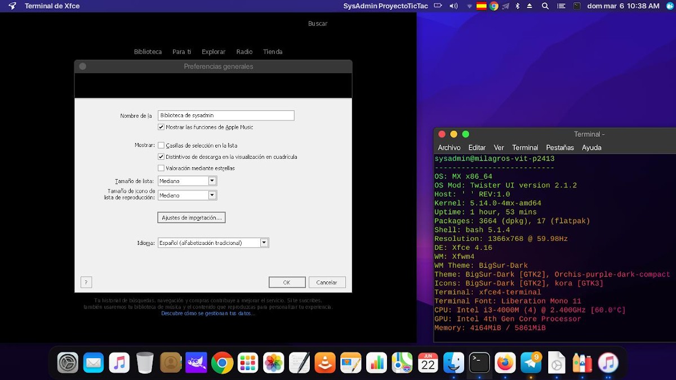676x380 pixels.
Task: Open playlist icon size Mediano dropdown
Action: 212,195
